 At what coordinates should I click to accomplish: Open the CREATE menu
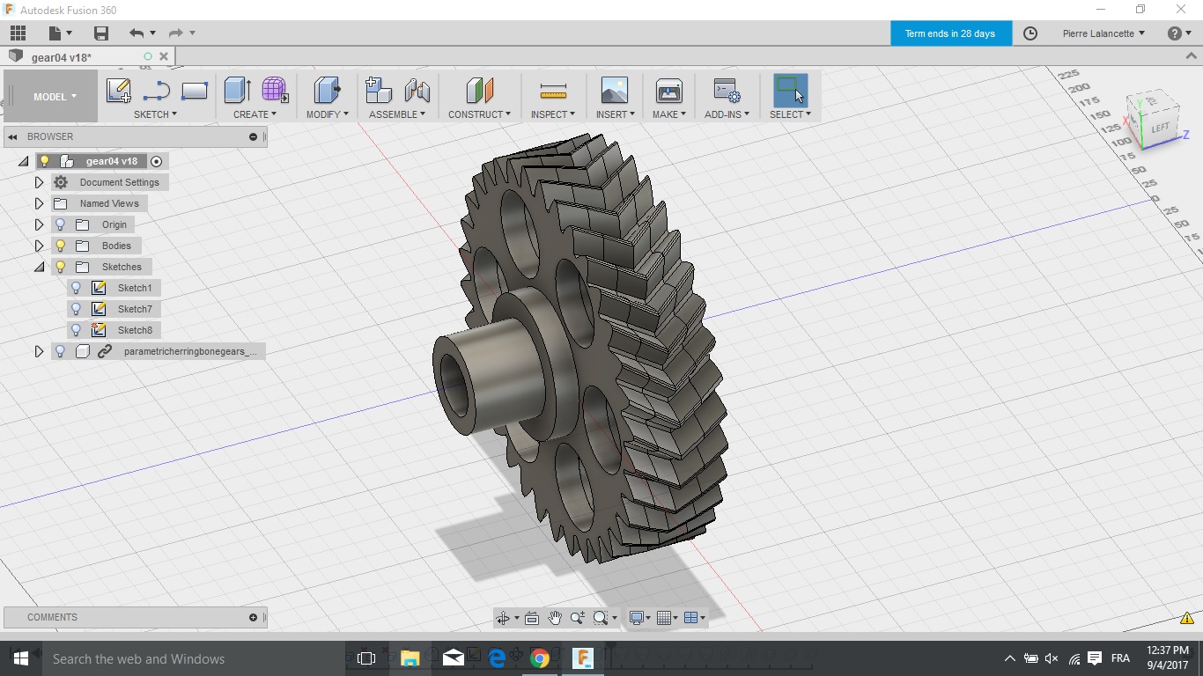pyautogui.click(x=255, y=114)
